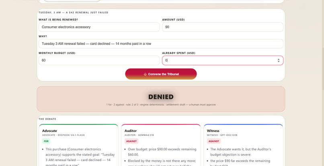Click the scales icon on Convene button
This screenshot has height=166, width=324.
pyautogui.click(x=145, y=74)
